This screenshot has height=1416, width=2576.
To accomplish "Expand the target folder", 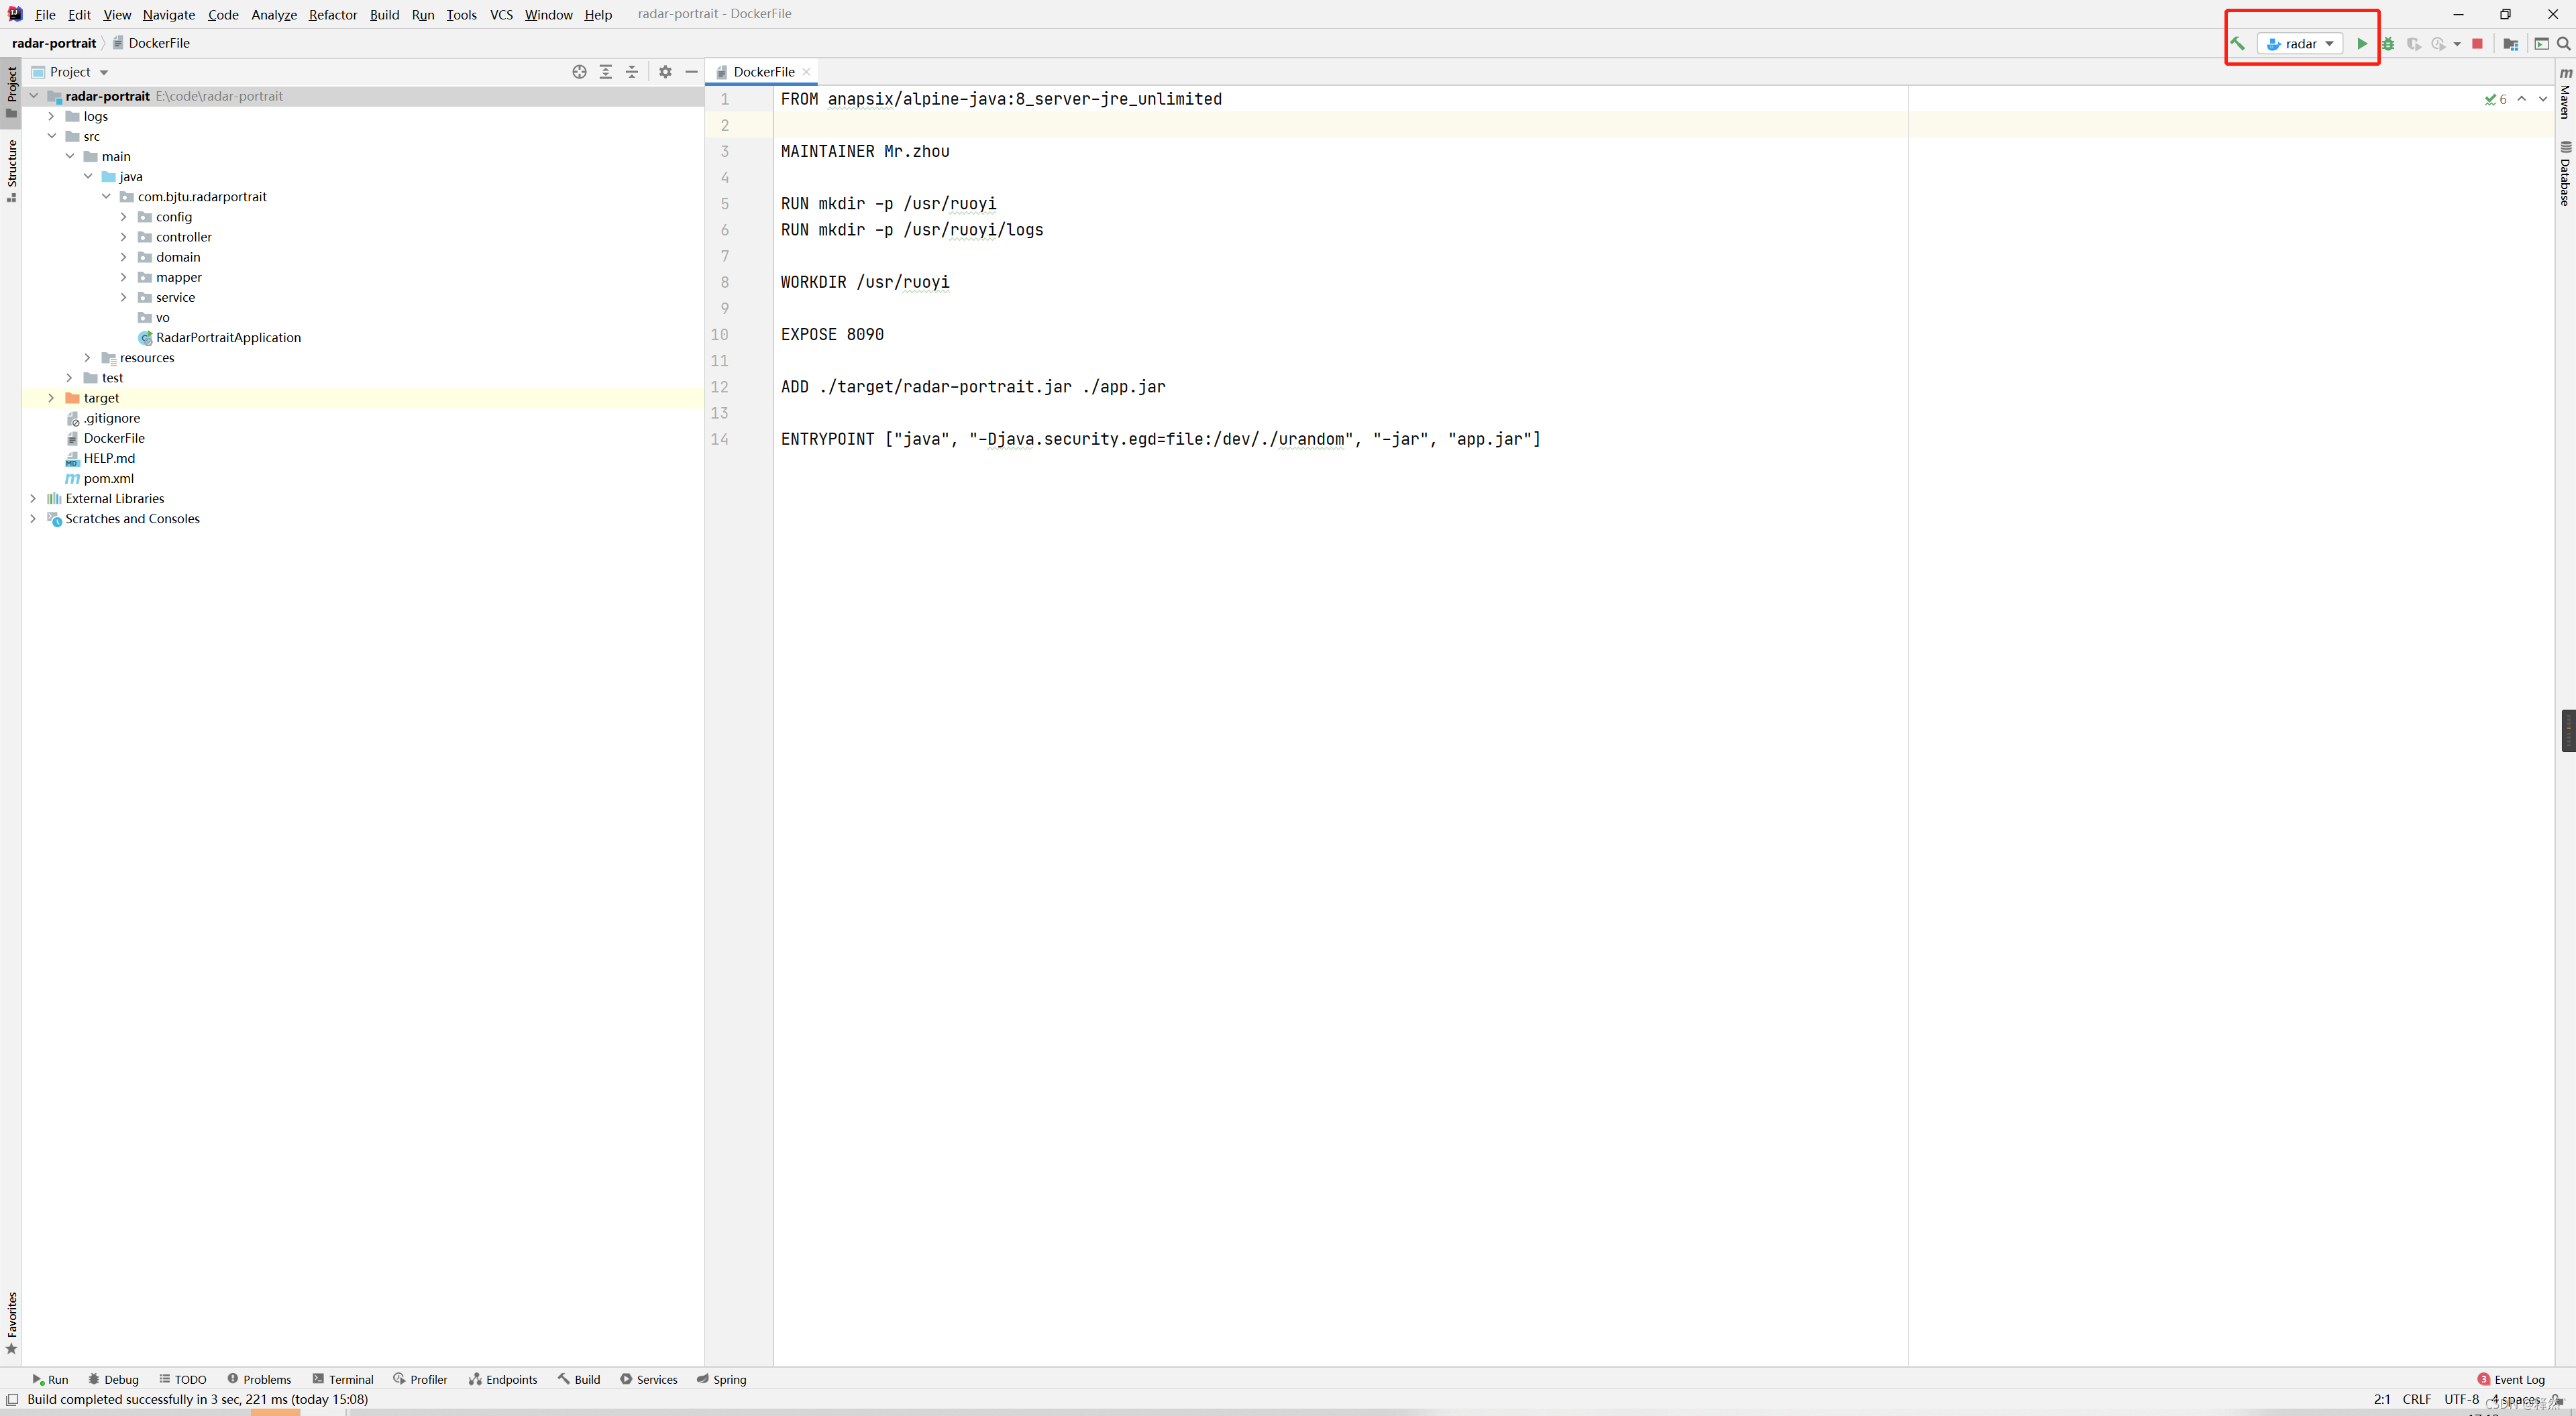I will point(51,397).
